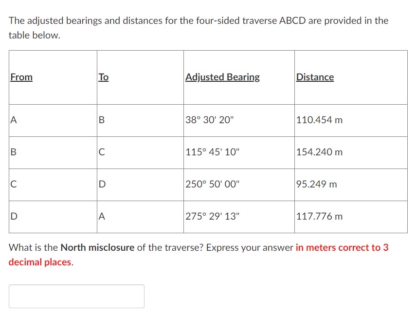Click inside the answer input box
Screen dimensions: 416x317
pyautogui.click(x=76, y=296)
